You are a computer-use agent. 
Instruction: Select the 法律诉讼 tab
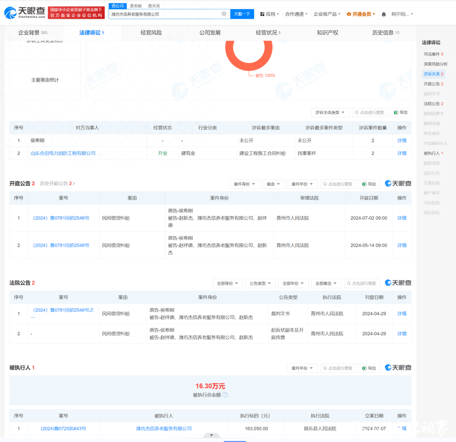point(91,32)
